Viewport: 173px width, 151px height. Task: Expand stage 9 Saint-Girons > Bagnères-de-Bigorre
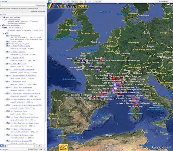click(5, 93)
